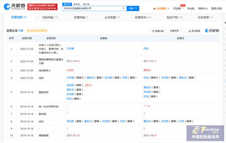Screen dimensions: 226x143
Task: Expand the 变更项目 filter dropdown
Action: pyautogui.click(x=176, y=31)
